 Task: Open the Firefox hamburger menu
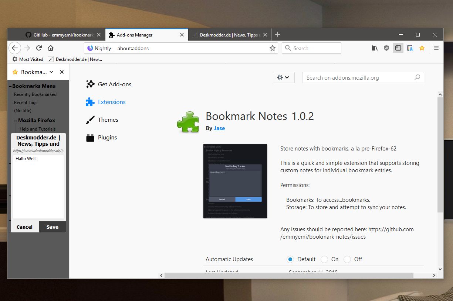(x=436, y=48)
